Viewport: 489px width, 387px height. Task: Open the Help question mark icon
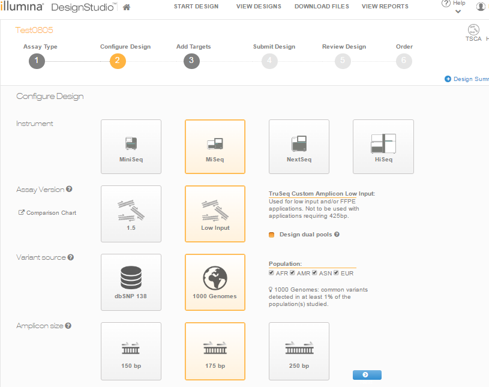446,3
